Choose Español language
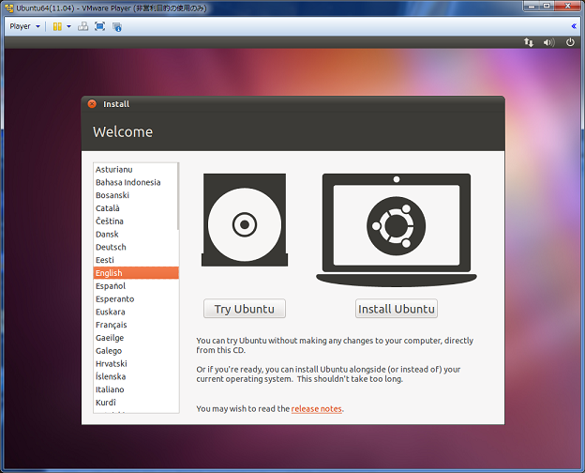The height and width of the screenshot is (473, 585). (x=136, y=286)
